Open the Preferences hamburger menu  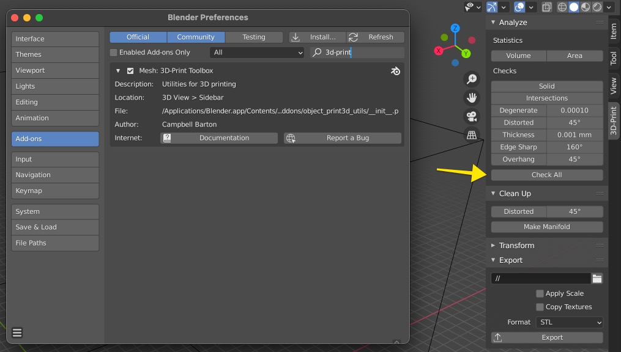(17, 332)
